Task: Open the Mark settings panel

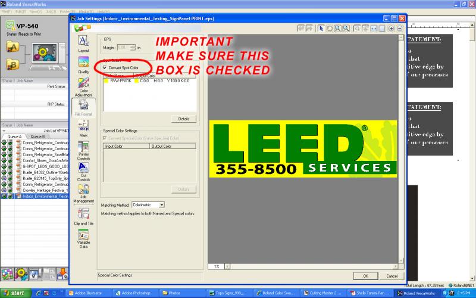Action: (x=83, y=128)
